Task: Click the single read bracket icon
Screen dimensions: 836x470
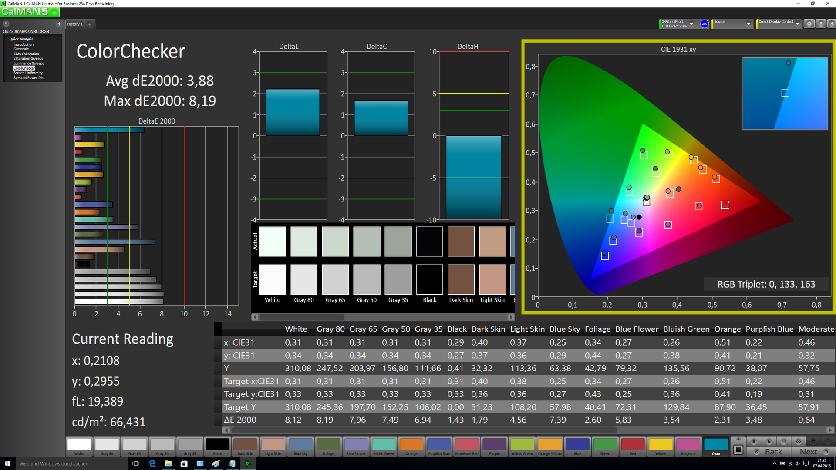Action: point(783,441)
